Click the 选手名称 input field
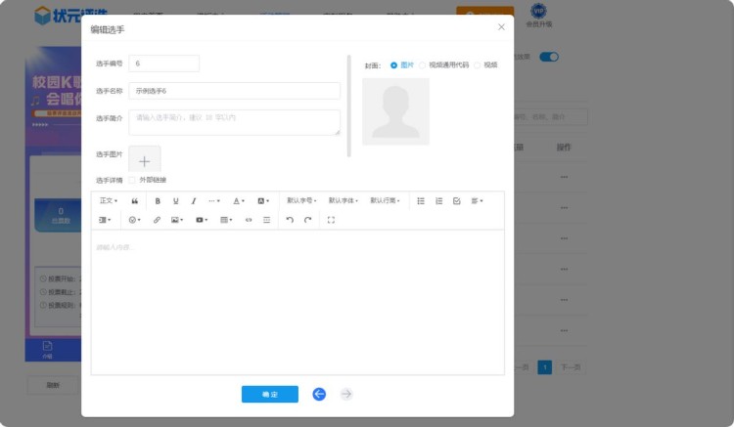The width and height of the screenshot is (734, 427). (235, 91)
